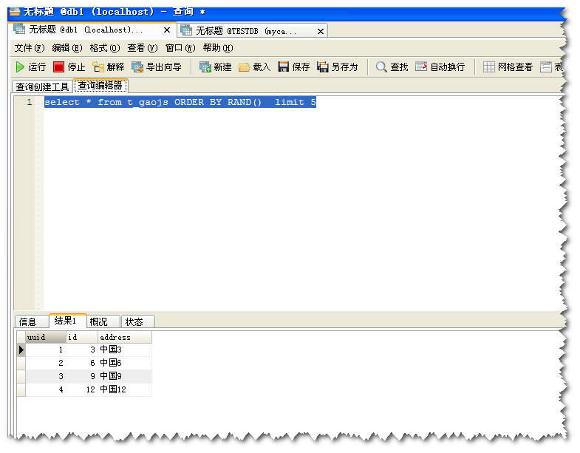
Task: Open the Status (状态) tab
Action: (138, 322)
